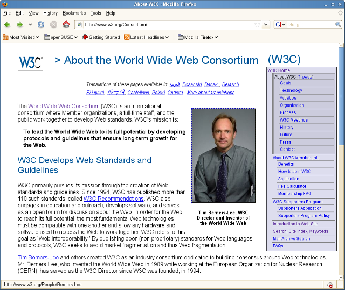Open the History link in the sidebar
Image resolution: width=345 pixels, height=290 pixels.
coord(286,128)
